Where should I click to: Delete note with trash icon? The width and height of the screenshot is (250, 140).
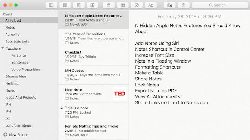[x=79, y=5]
